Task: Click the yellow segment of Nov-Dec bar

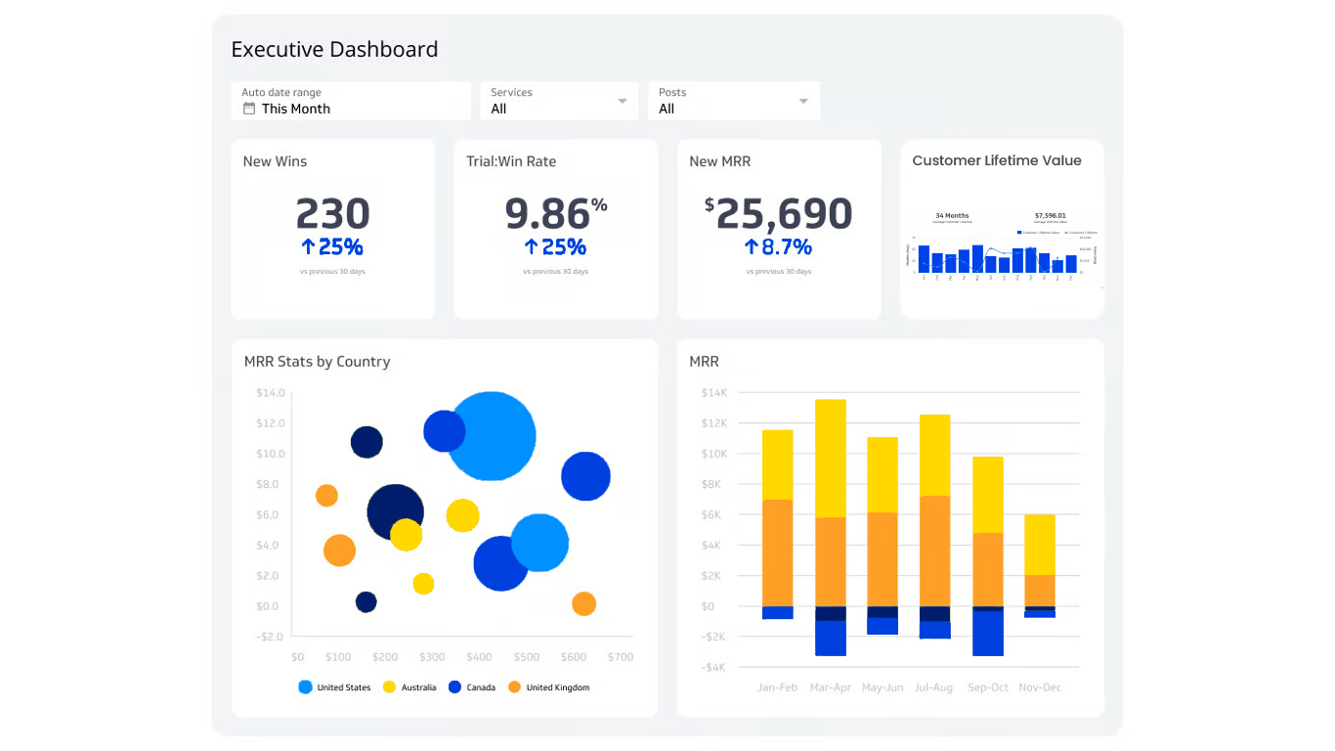Action: pos(1040,545)
